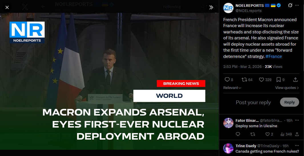Click the @NOELreports handle

(249, 11)
